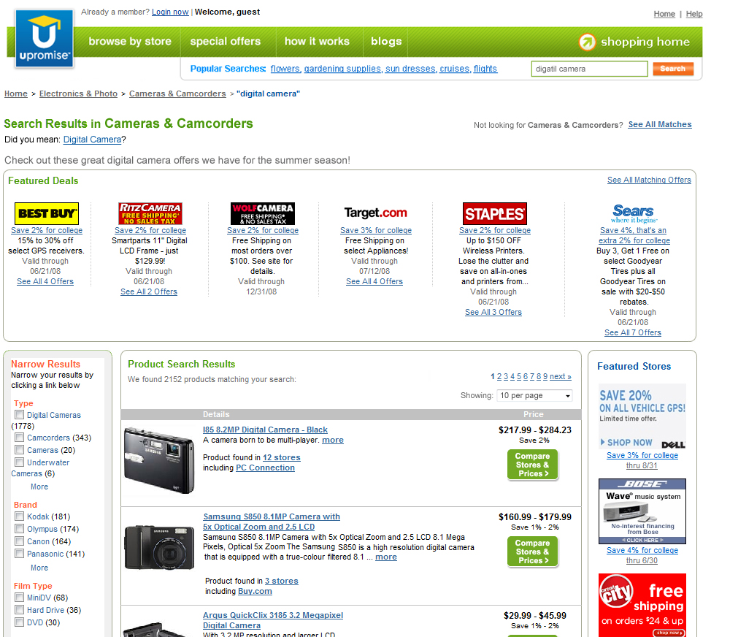Click the shopping home arrow icon
This screenshot has width=730, height=637.
587,42
